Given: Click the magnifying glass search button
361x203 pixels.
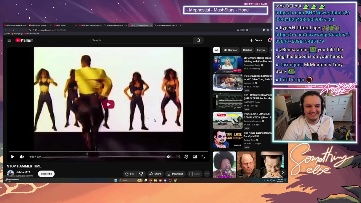Looking at the screenshot, I should [x=198, y=40].
